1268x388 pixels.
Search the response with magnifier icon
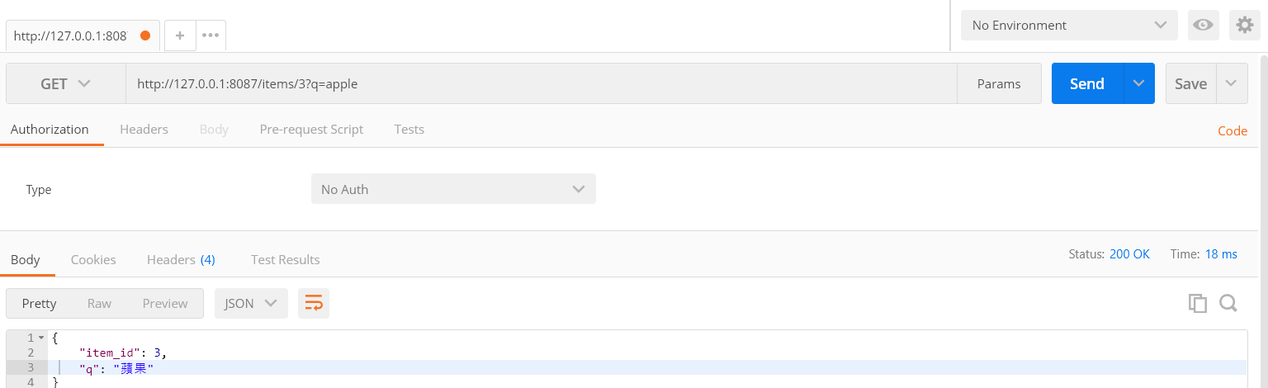pyautogui.click(x=1228, y=303)
